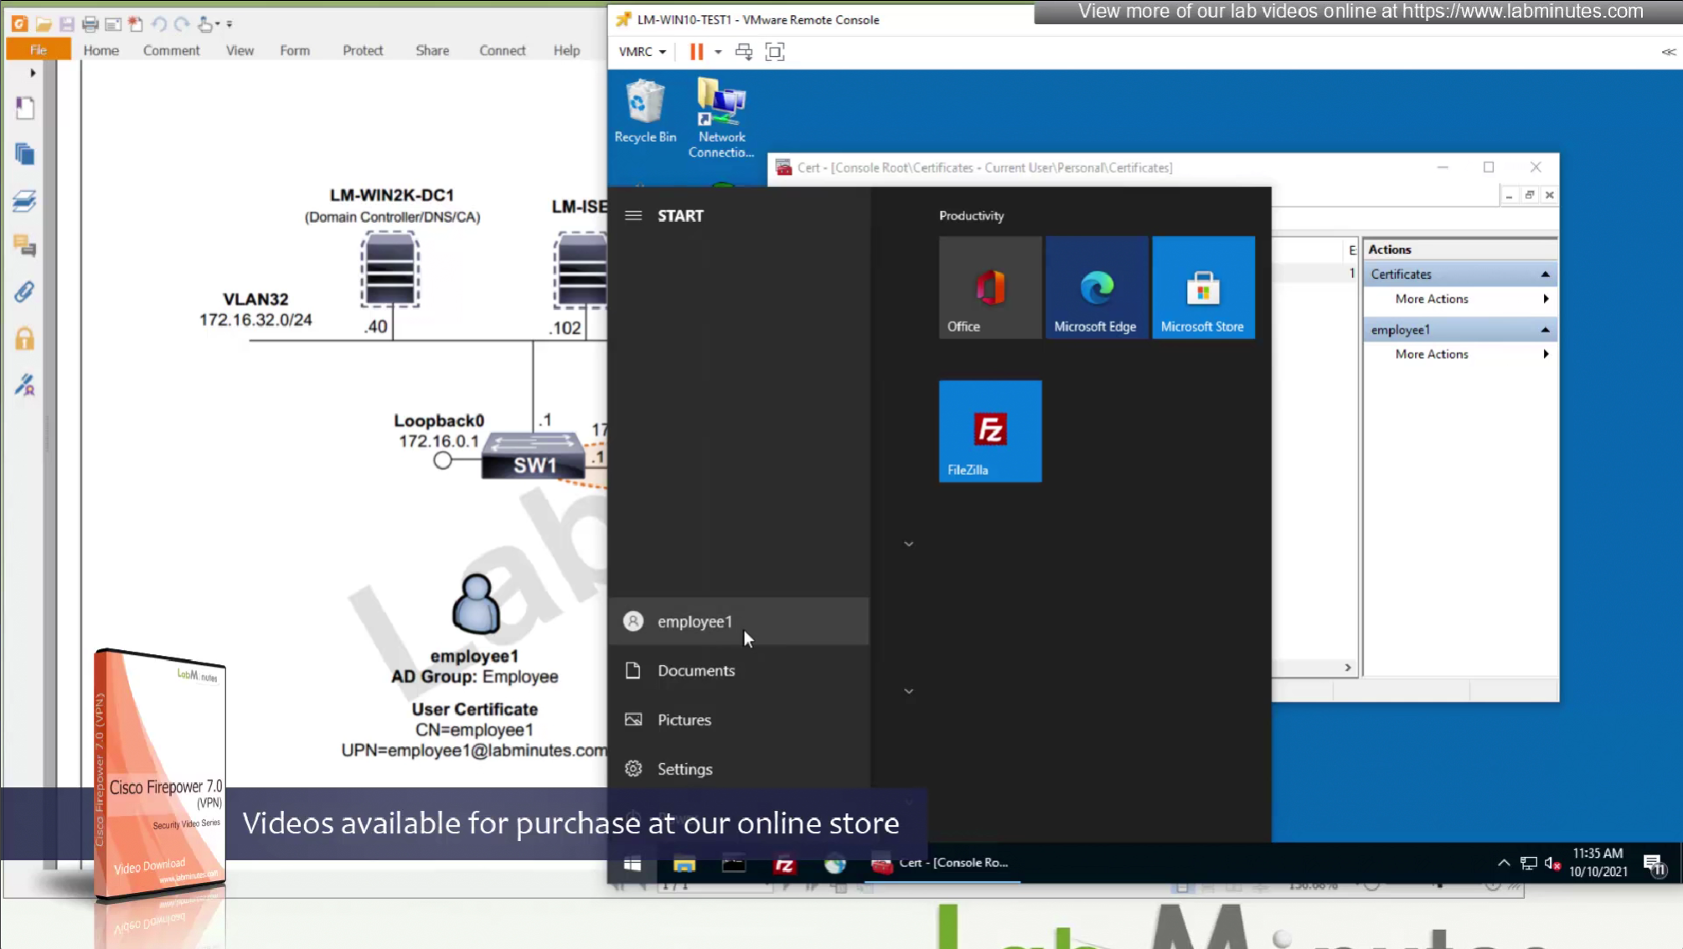Open the FileZilla tile in Start menu

(989, 431)
